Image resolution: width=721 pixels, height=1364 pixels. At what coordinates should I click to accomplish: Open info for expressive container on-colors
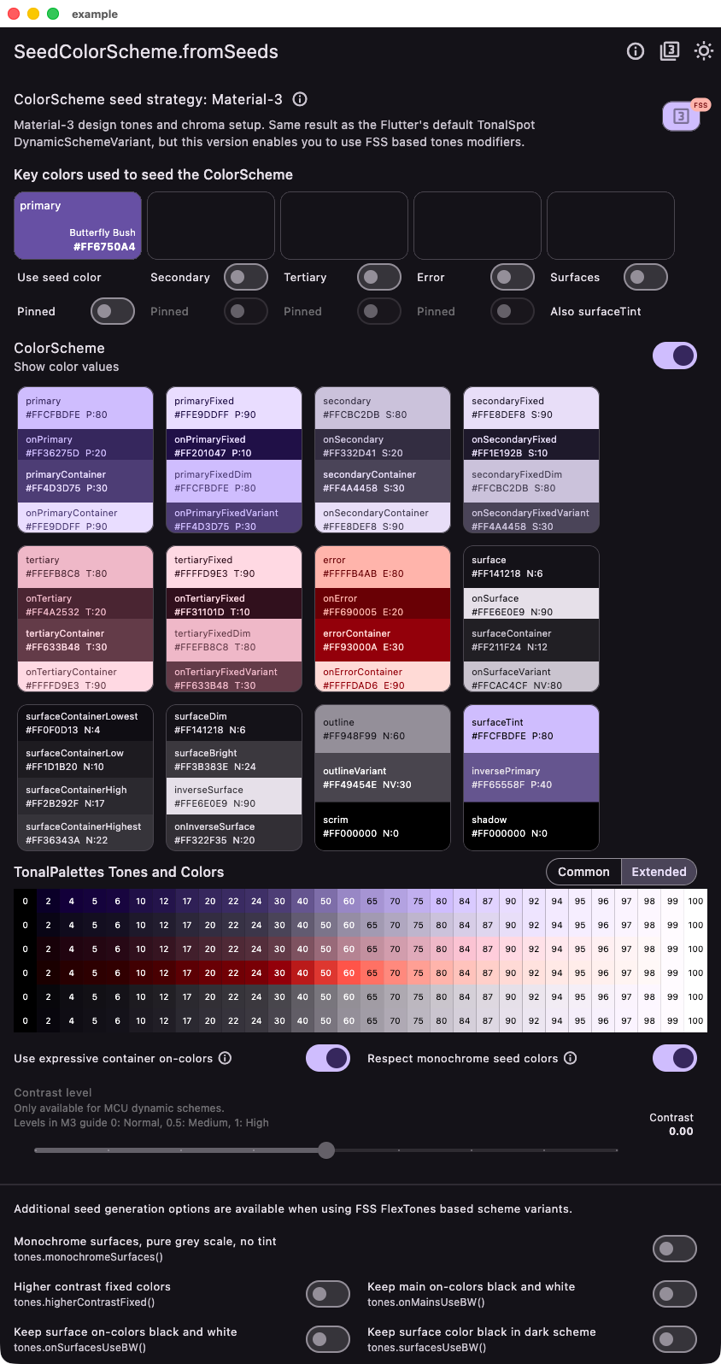coord(226,1058)
